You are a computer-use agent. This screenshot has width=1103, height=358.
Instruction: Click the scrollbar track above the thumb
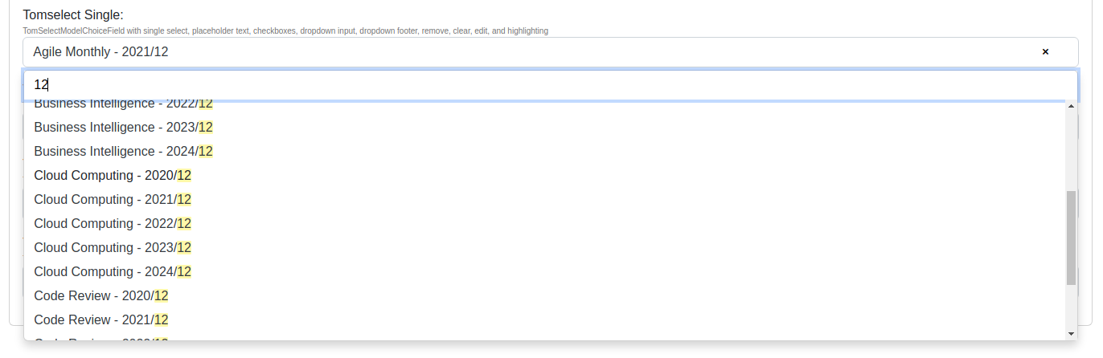[1071, 151]
